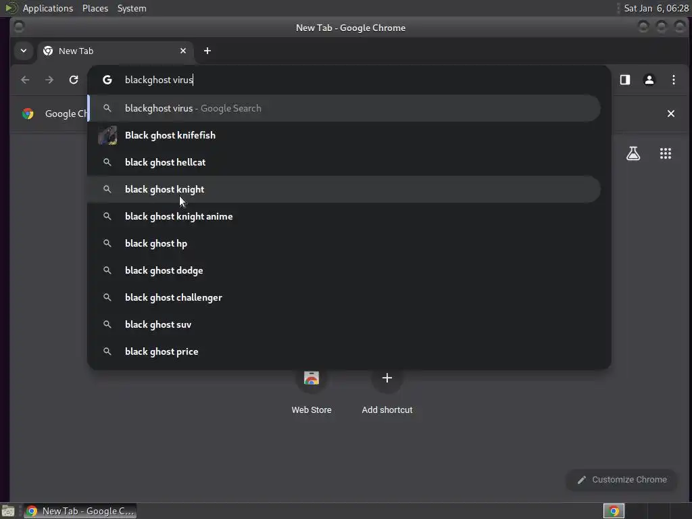Open the profile avatar icon
The width and height of the screenshot is (692, 519).
(x=649, y=80)
